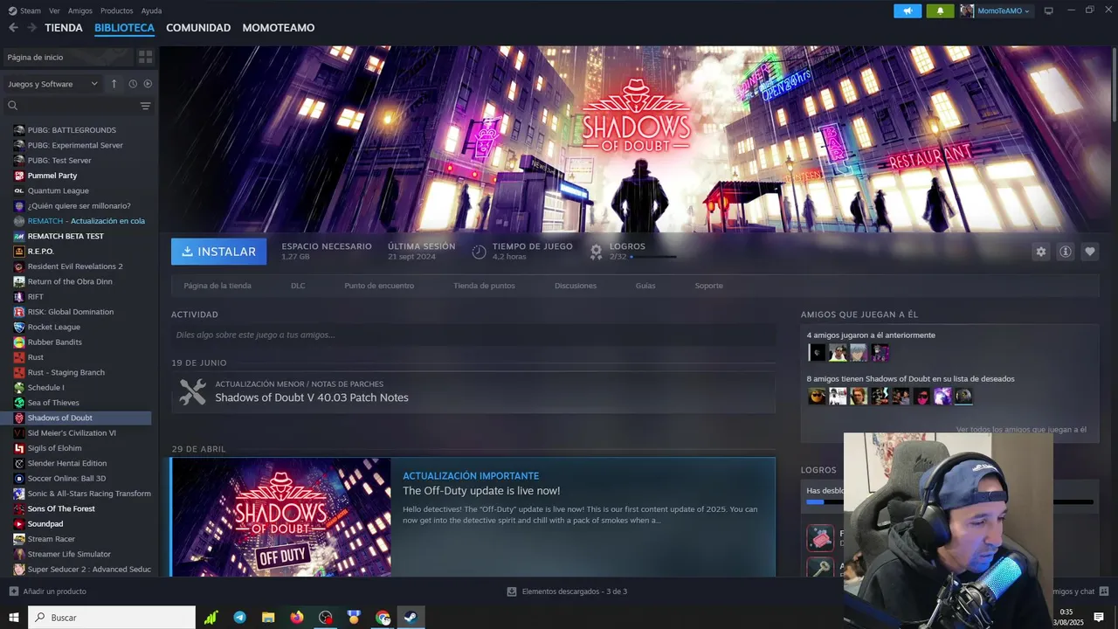Open The Off-Duty update is live now article
1118x629 pixels.
(481, 491)
